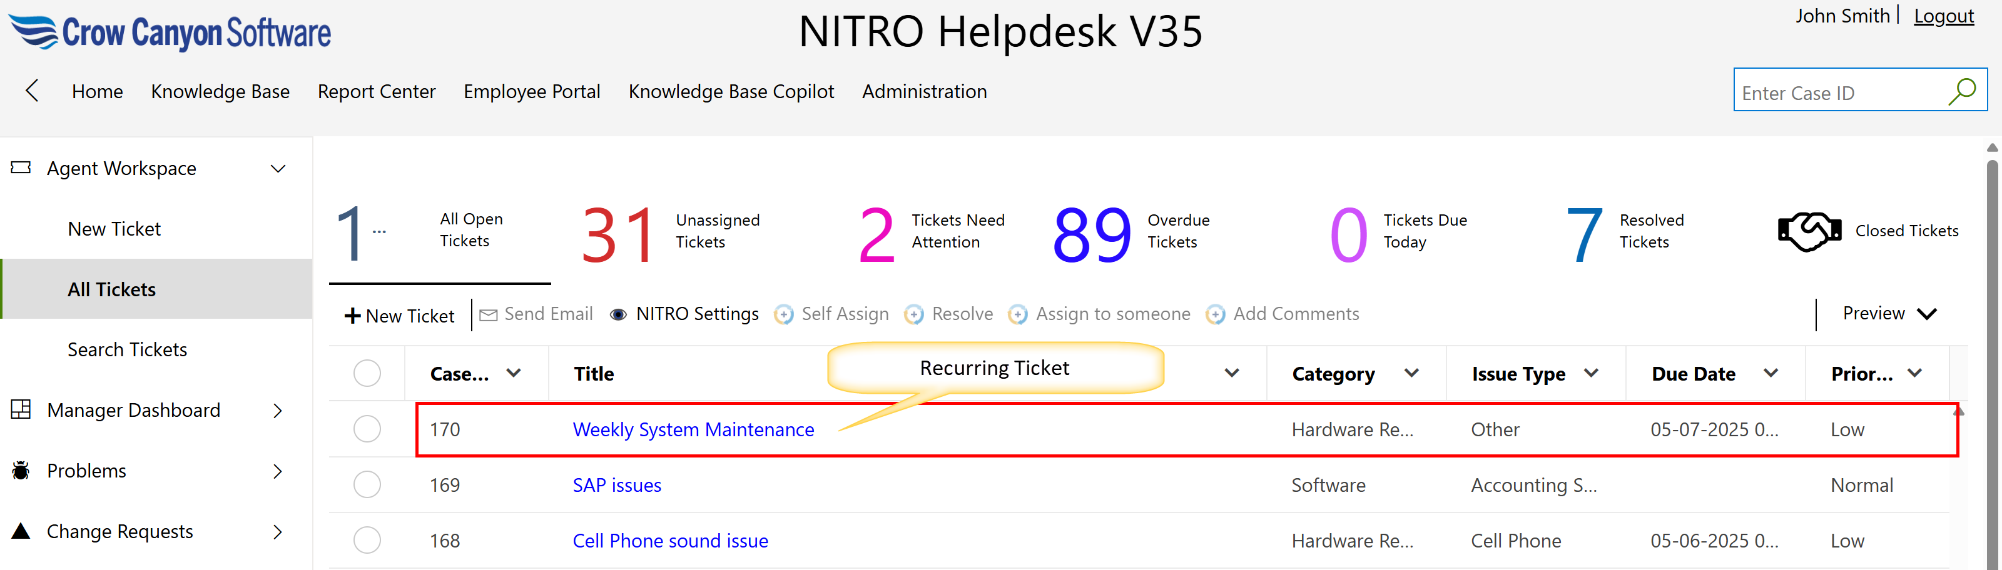
Task: Click the back arrow icon
Action: coord(32,91)
